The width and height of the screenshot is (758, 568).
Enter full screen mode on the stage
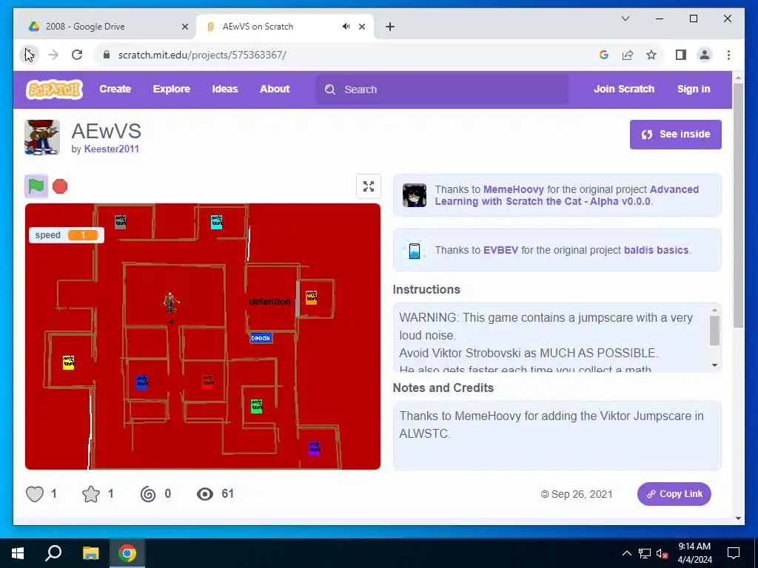click(x=369, y=186)
